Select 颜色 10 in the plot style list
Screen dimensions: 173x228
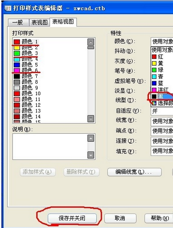[x=27, y=93]
